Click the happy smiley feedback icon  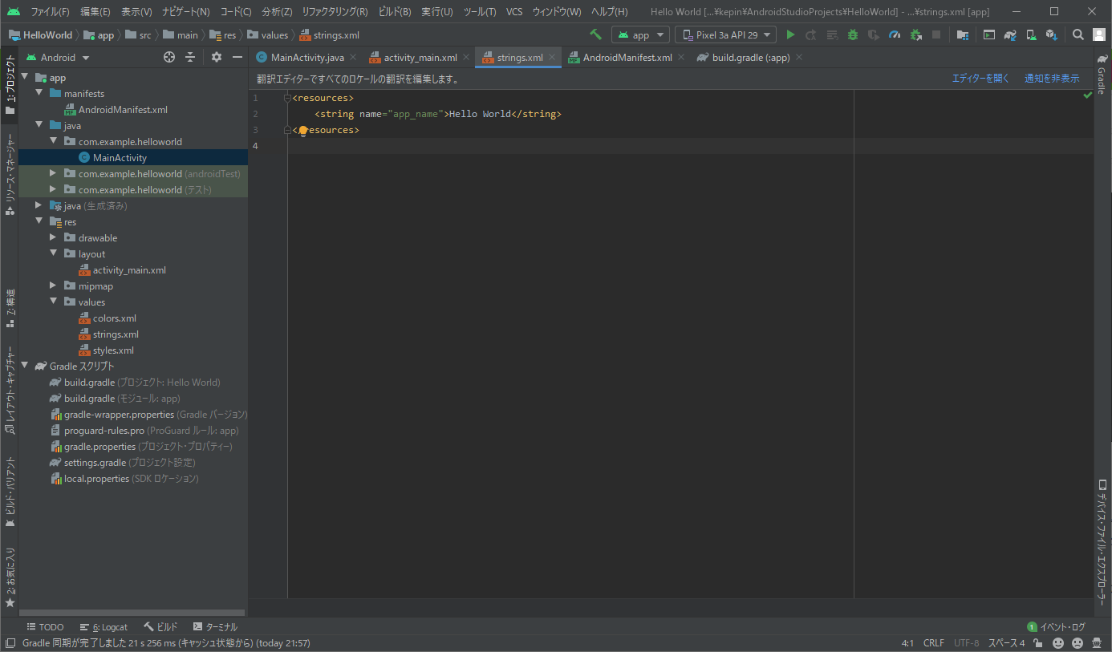(x=1058, y=643)
